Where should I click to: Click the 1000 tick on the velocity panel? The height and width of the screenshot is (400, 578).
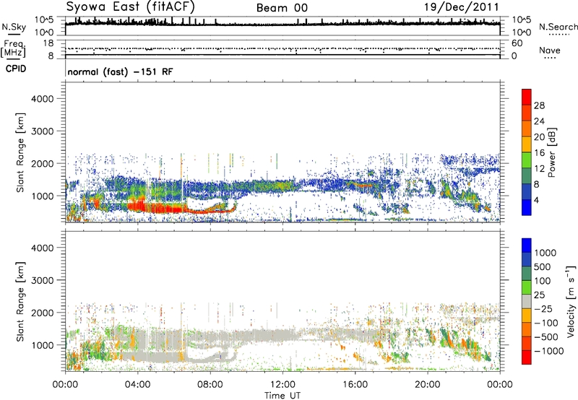tap(43, 345)
